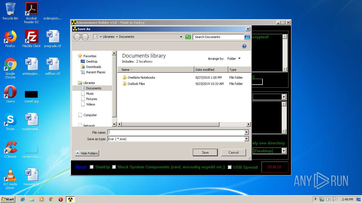
Task: Click the Hide Folders button
Action: click(87, 153)
